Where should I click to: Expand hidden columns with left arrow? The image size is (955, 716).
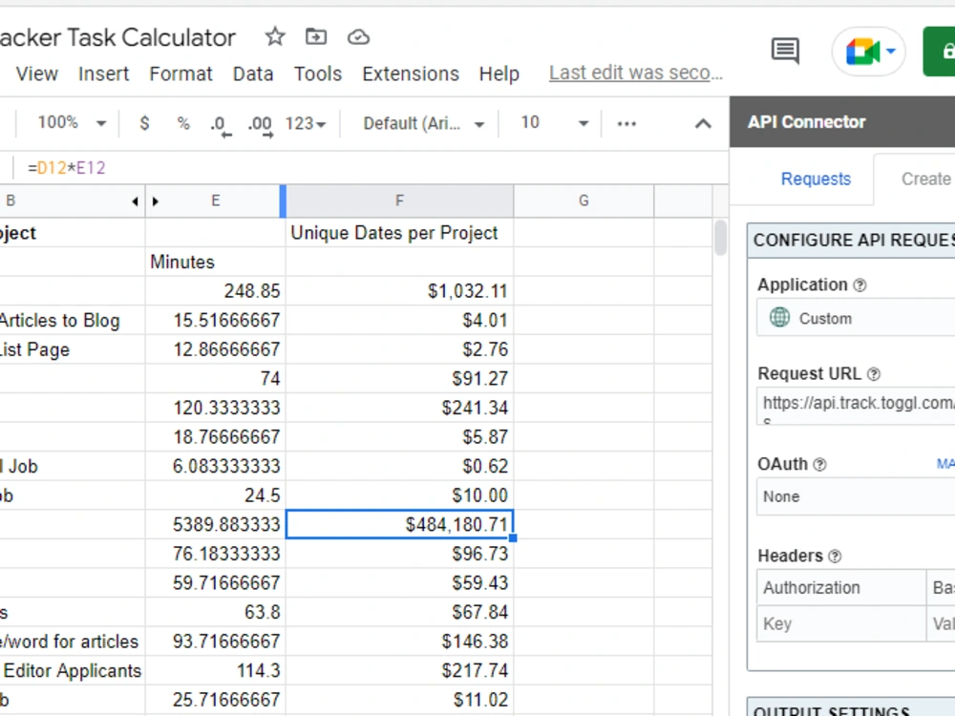136,201
